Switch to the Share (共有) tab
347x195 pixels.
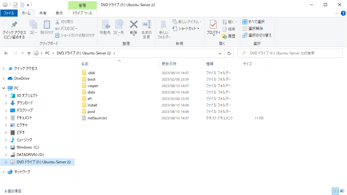pyautogui.click(x=43, y=13)
